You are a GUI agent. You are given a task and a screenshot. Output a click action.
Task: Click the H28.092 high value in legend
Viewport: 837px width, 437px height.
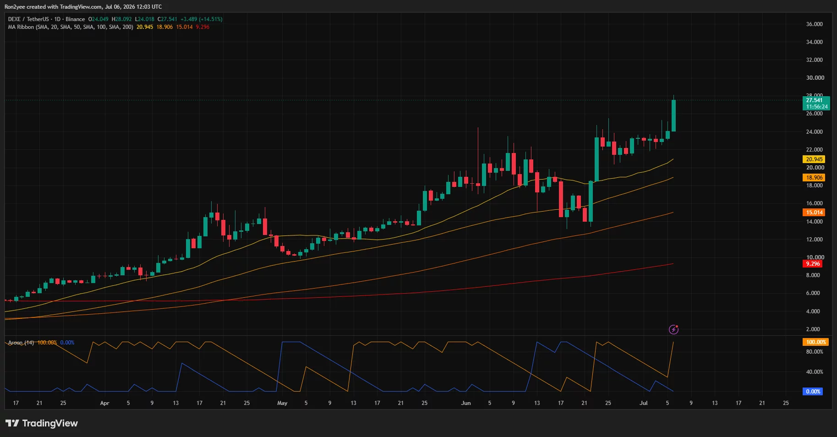click(122, 19)
